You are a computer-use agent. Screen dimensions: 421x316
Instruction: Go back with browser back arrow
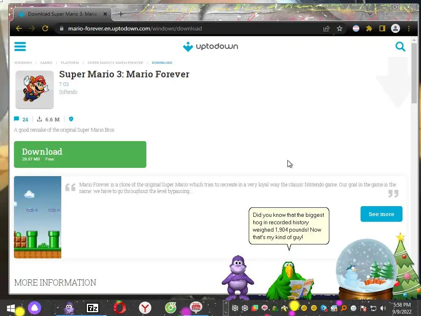coord(19,28)
